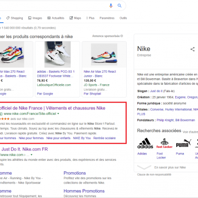Click the 76,93 € price text
Screen dimensions: 198x198
coord(42,81)
